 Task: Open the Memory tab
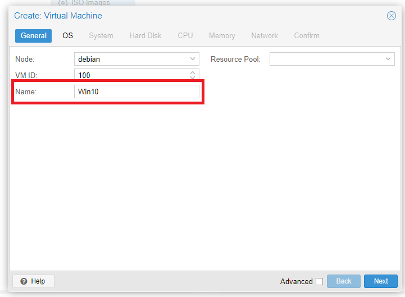point(222,35)
